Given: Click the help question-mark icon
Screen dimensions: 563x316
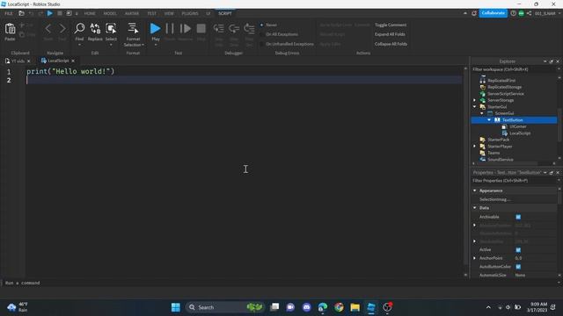Looking at the screenshot, I should coord(514,13).
